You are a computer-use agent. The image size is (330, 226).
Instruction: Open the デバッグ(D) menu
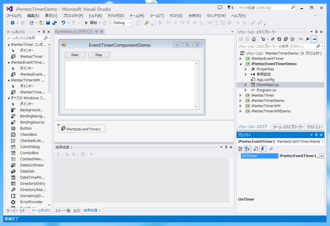point(115,16)
